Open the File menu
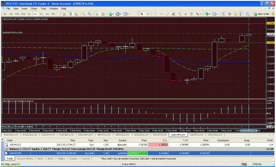 point(8,8)
